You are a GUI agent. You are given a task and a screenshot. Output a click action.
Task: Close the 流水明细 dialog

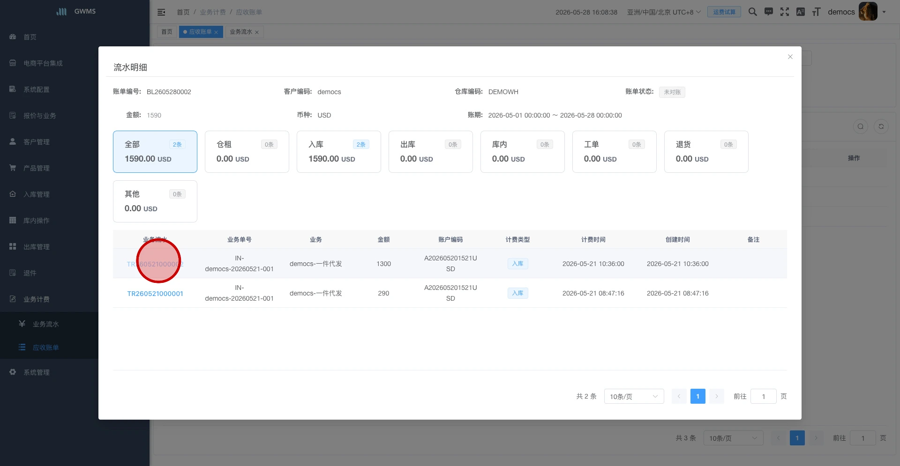[x=790, y=57]
